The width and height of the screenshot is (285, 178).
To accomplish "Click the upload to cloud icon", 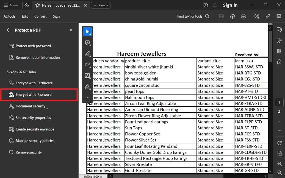I will coord(232,16).
